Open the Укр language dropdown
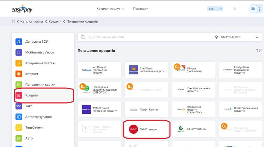Viewport: 264px width, 147px height. tap(215, 9)
